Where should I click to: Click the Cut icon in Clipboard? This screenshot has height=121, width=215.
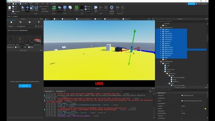tap(13, 9)
